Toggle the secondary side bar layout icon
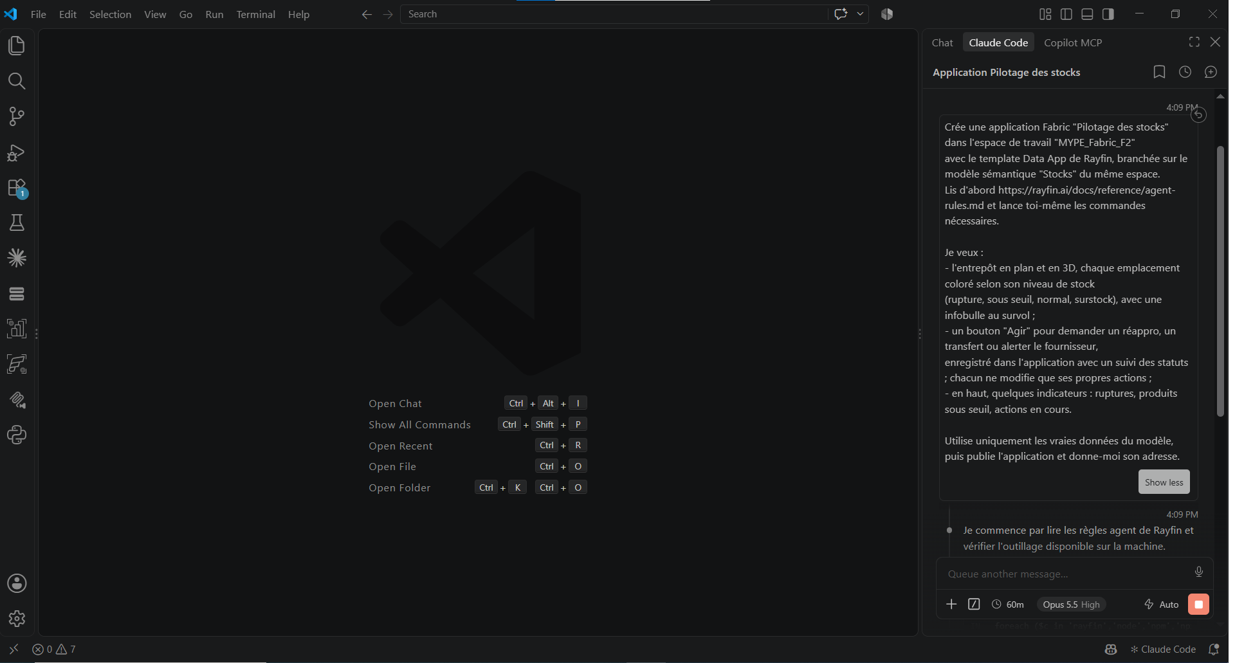The image size is (1235, 663). tap(1108, 14)
